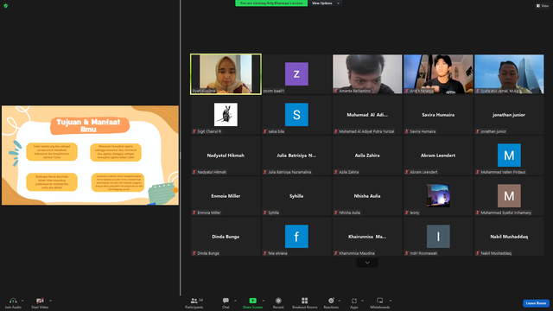Image resolution: width=553 pixels, height=311 pixels.
Task: Click leony's profile picture
Action: [438, 196]
